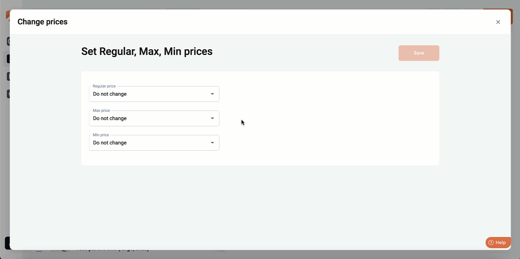The height and width of the screenshot is (259, 520).
Task: Open the Help widget
Action: click(x=498, y=242)
